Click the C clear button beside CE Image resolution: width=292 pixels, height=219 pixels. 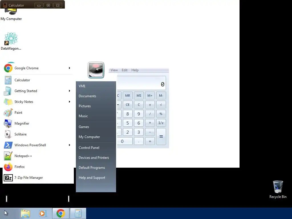(139, 105)
